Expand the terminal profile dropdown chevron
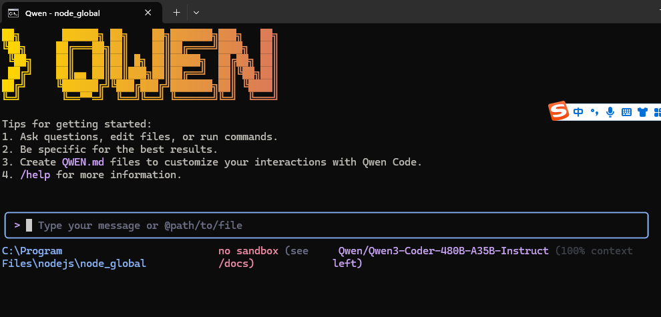661x317 pixels. pyautogui.click(x=196, y=13)
